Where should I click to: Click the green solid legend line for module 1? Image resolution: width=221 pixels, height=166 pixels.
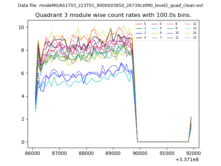(139, 28)
